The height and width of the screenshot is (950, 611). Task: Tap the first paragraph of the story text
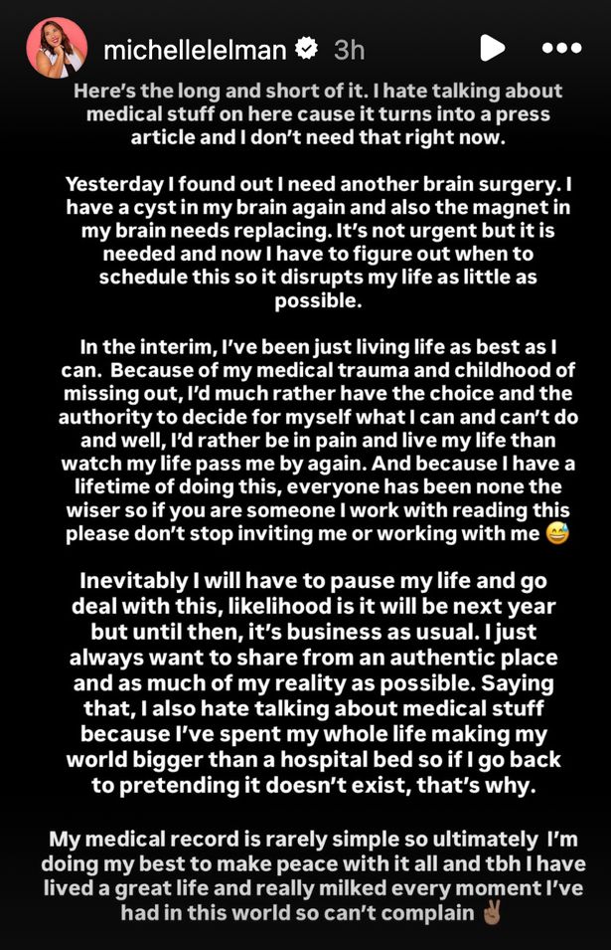pos(305,112)
